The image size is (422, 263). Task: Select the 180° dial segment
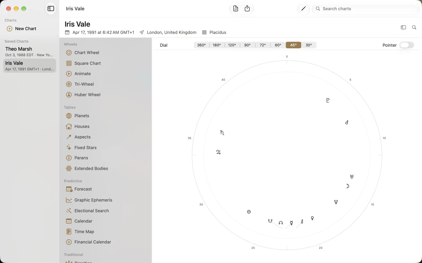pos(217,45)
